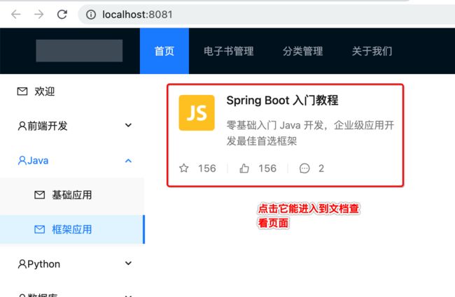Expand the 前端开发 submenu chevron

pos(128,125)
